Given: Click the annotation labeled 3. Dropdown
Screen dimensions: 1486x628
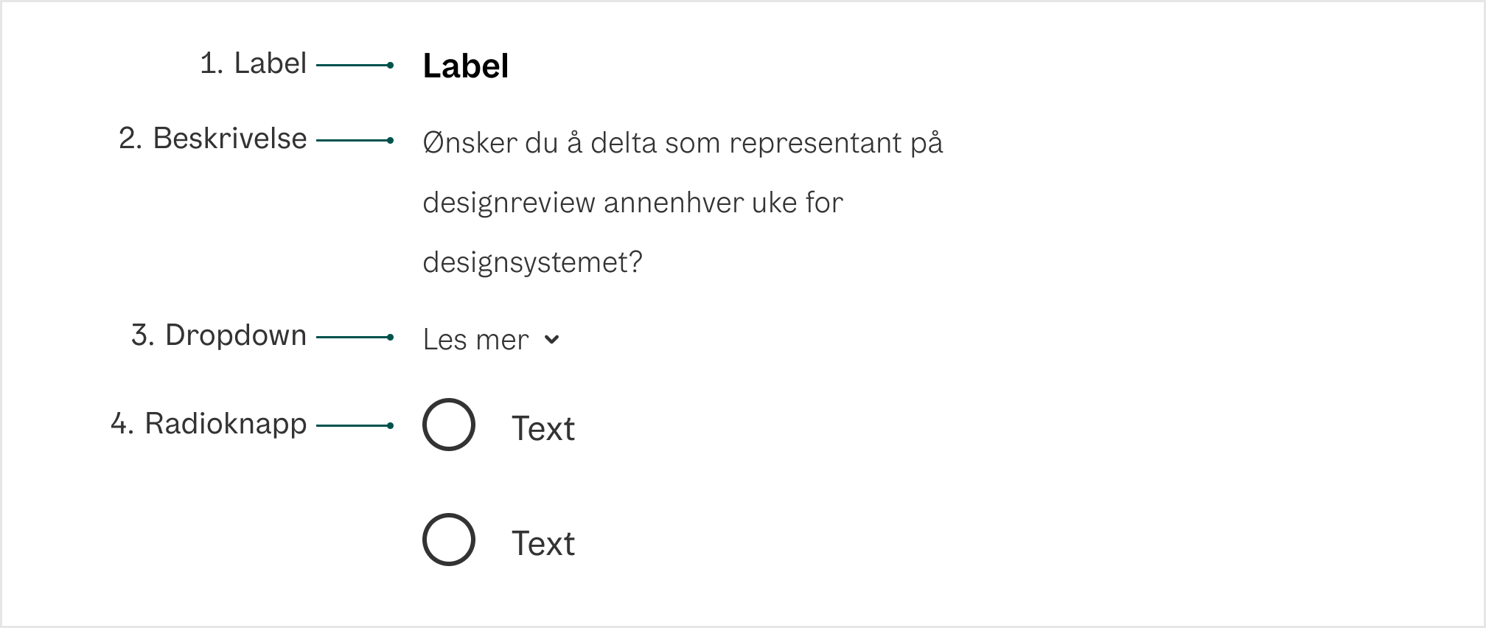Looking at the screenshot, I should point(218,335).
